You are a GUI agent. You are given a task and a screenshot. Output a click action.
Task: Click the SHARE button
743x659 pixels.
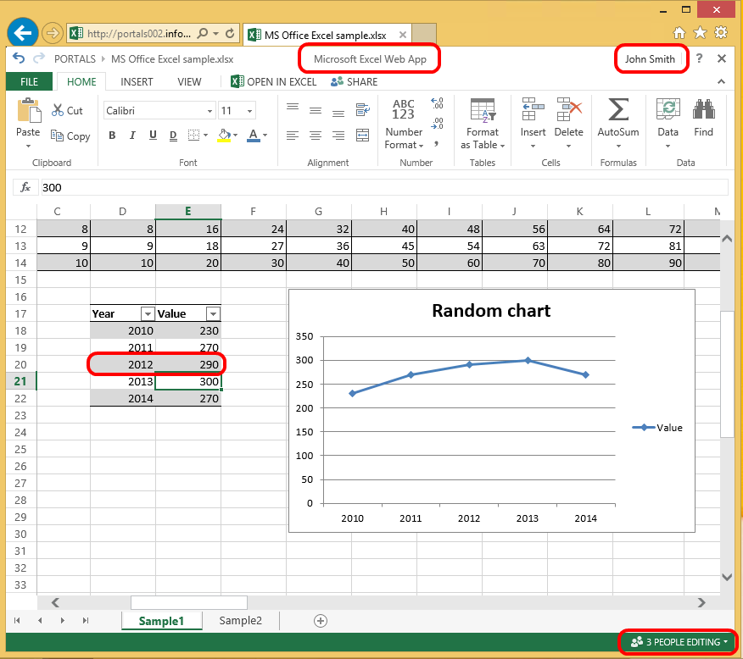coord(355,82)
